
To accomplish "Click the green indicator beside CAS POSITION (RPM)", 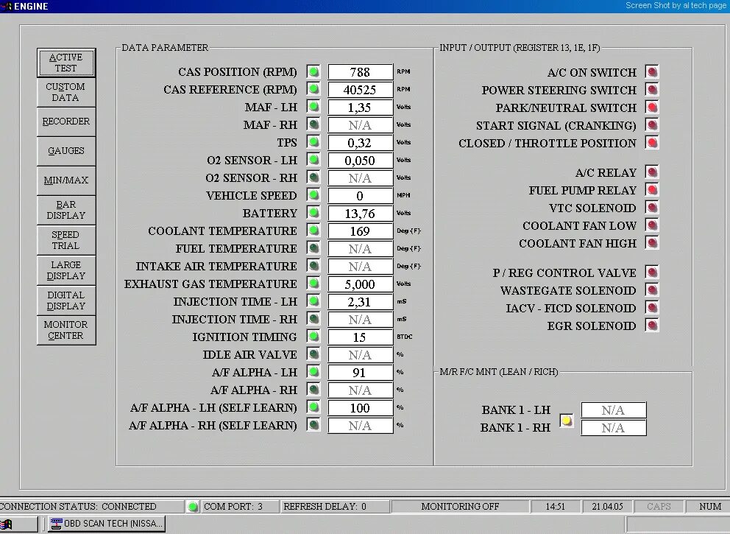I will tap(313, 71).
